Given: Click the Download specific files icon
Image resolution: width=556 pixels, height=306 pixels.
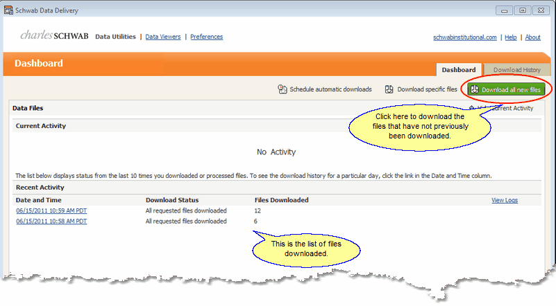Looking at the screenshot, I should coord(389,89).
